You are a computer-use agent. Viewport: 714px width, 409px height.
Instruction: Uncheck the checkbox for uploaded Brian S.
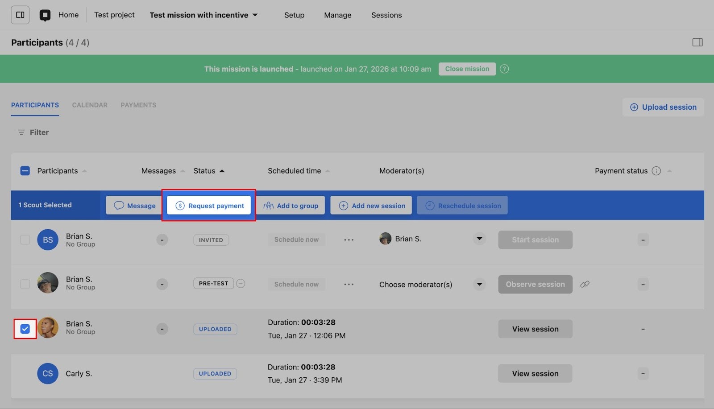25,329
